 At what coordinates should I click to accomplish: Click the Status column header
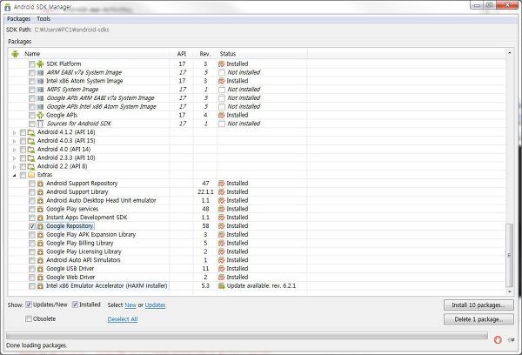point(262,54)
